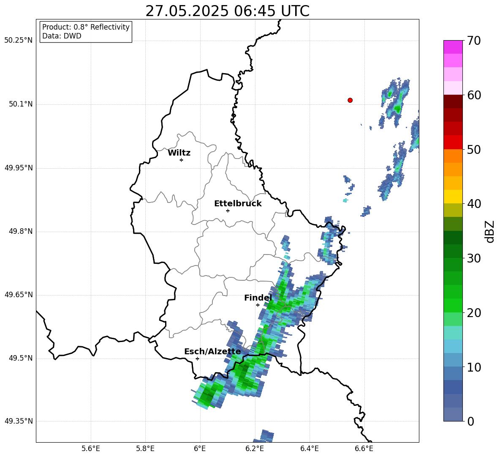Click the 0 tick on the colorbar
This screenshot has width=500, height=457.
[470, 421]
